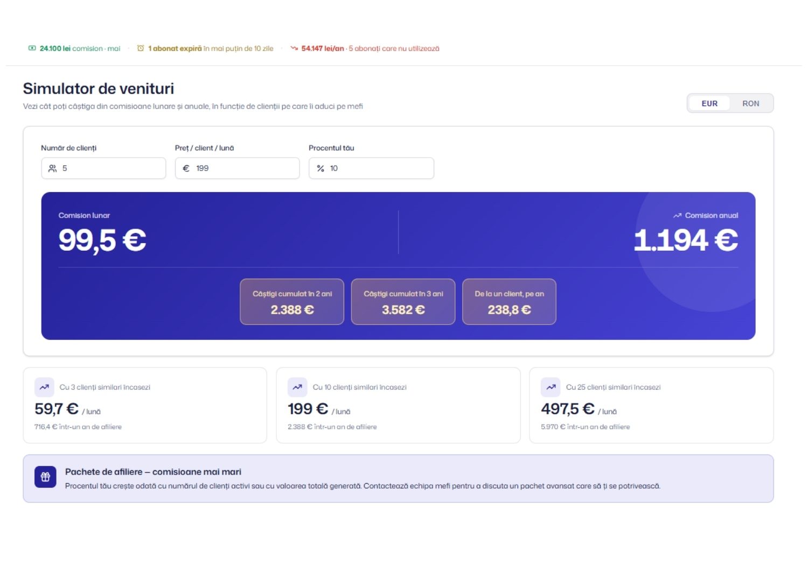The image size is (808, 581).
Task: Click the red downward trend icon beside 54.147 lei/an
Action: [294, 48]
